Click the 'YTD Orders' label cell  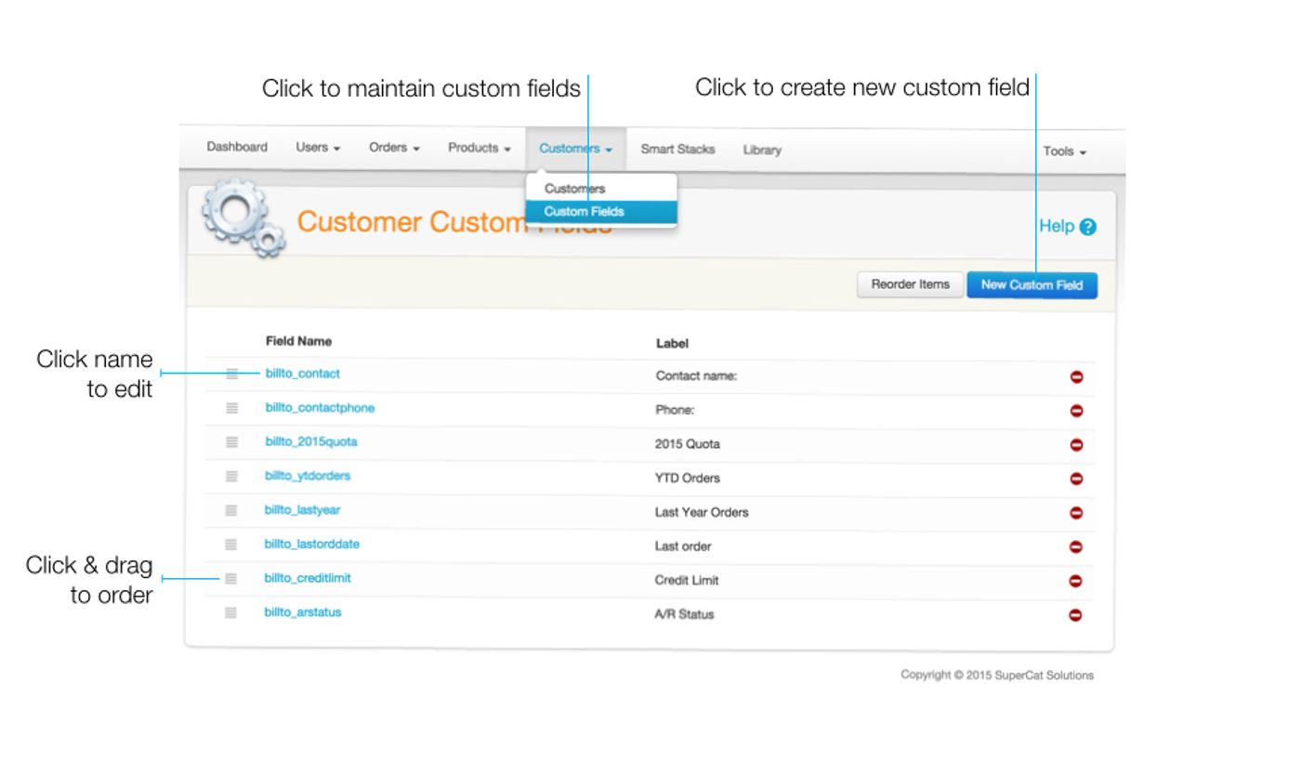pos(688,478)
